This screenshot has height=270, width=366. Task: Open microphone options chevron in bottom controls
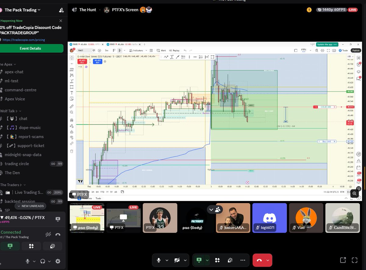click(x=167, y=260)
